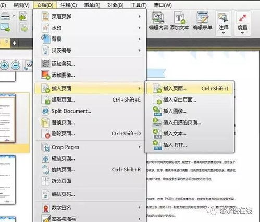
Task: Click the watermark icon beside 水印
Action: pos(45,28)
